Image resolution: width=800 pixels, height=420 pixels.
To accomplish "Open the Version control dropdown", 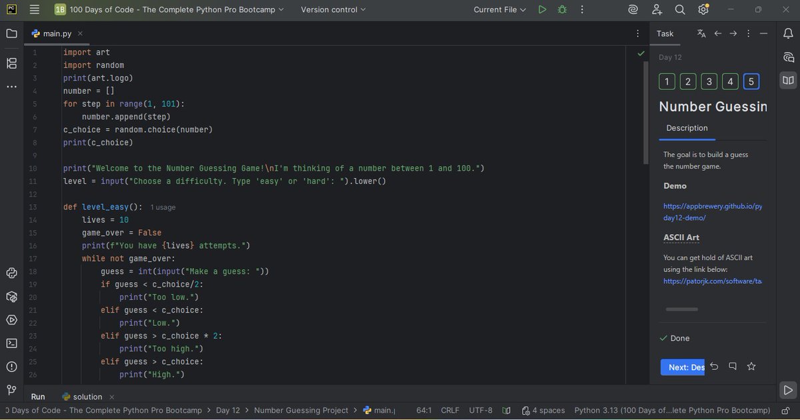I will (333, 9).
